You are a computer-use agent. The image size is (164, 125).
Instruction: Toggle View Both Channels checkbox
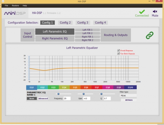click(x=118, y=53)
